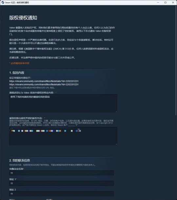The height and width of the screenshot is (200, 177).
Task: Click the window title text in the title bar
Action: coord(17,2)
